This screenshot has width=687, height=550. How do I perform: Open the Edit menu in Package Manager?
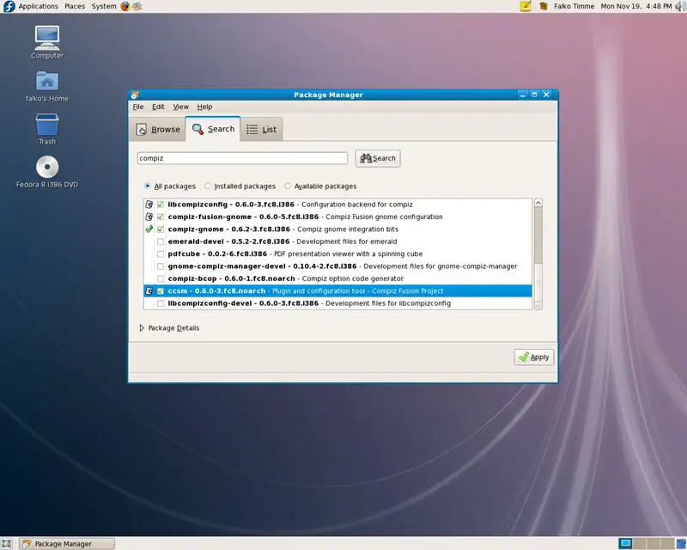[158, 107]
